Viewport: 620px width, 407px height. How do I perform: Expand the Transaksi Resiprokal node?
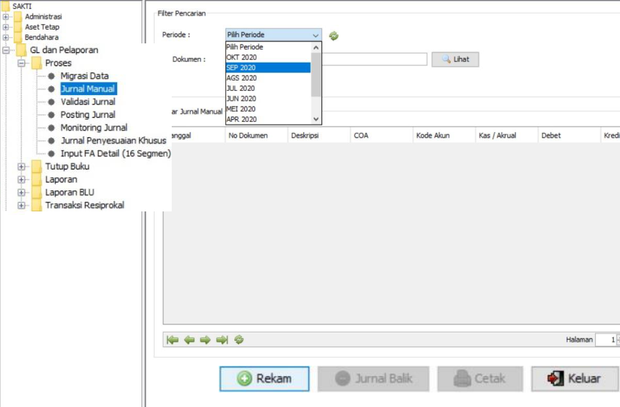pos(21,205)
